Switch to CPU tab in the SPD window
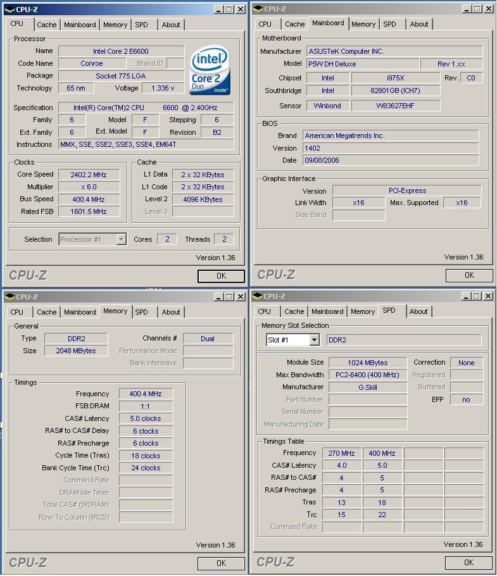497x576 pixels. pyautogui.click(x=264, y=311)
